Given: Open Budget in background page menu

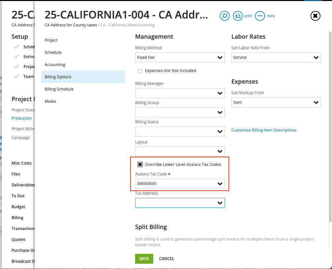Looking at the screenshot, I should (18, 207).
